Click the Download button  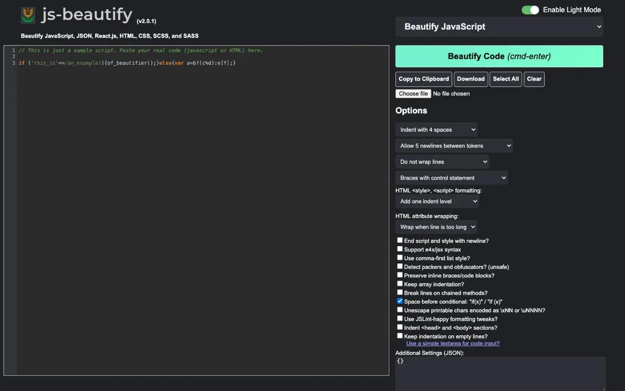471,79
